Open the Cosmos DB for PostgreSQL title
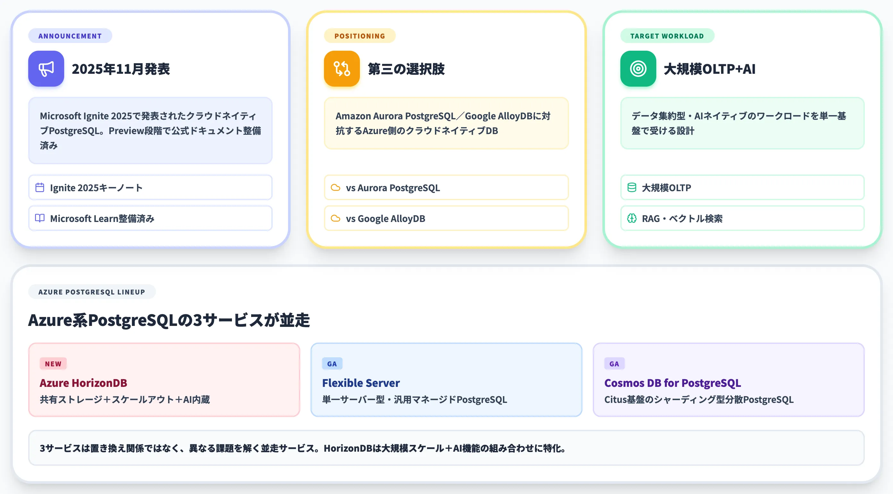 (x=673, y=383)
